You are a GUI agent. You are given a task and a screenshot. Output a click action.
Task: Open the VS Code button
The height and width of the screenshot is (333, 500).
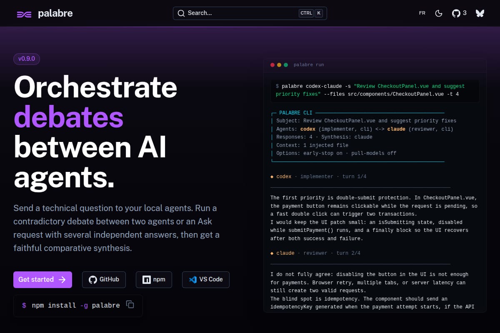(x=206, y=280)
